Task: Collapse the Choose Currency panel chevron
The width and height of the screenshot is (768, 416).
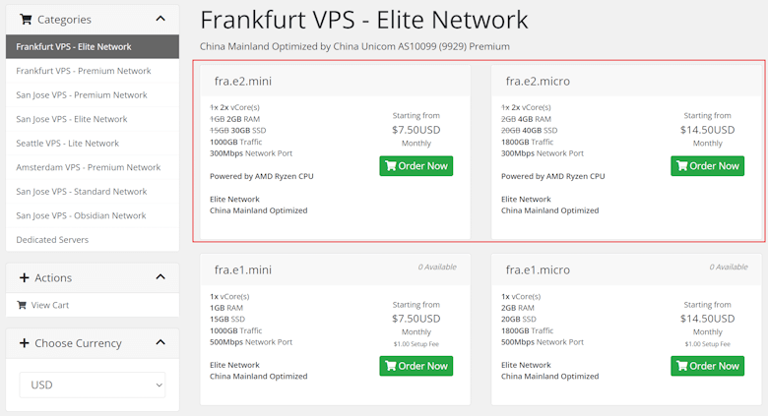Action: 160,343
